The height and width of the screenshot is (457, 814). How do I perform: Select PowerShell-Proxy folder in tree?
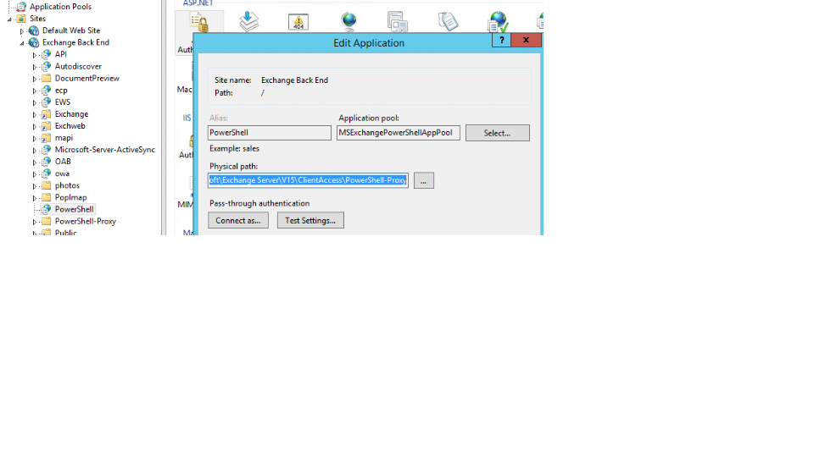(85, 221)
